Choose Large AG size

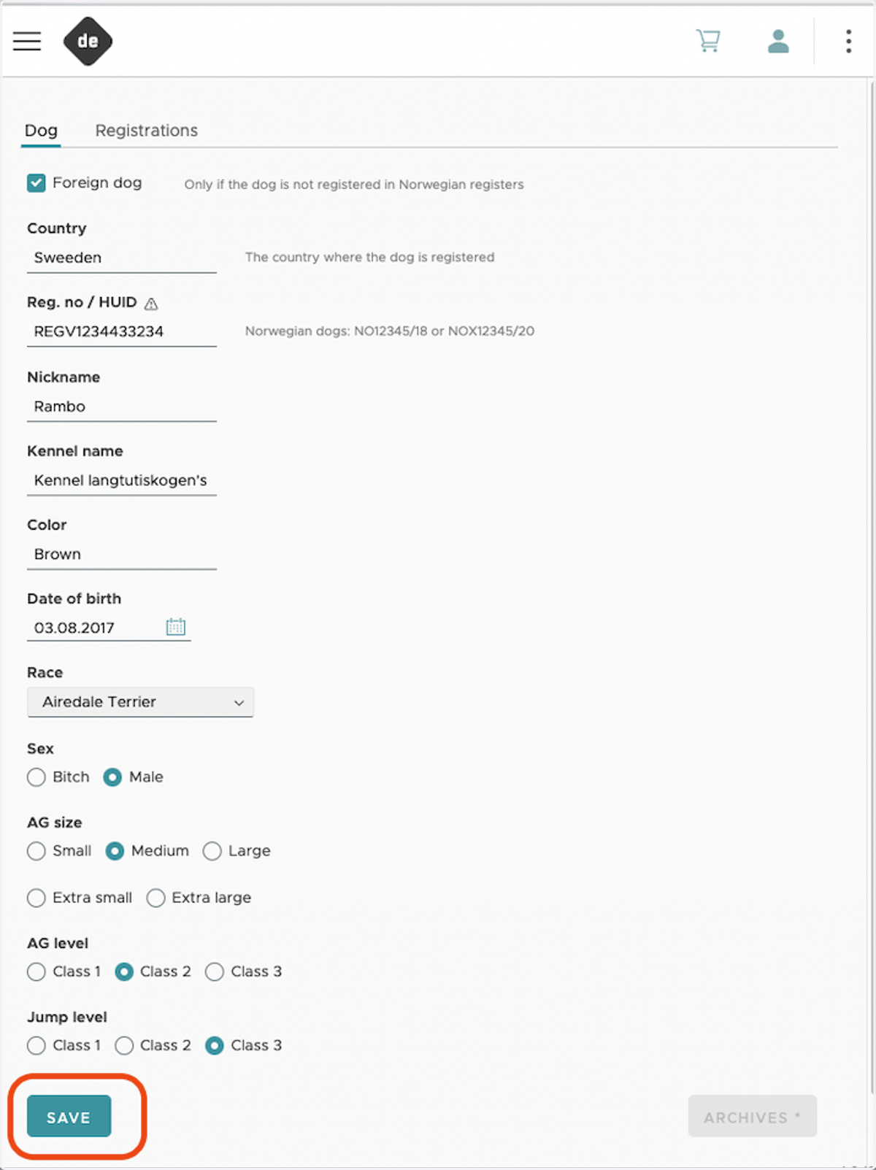point(212,851)
